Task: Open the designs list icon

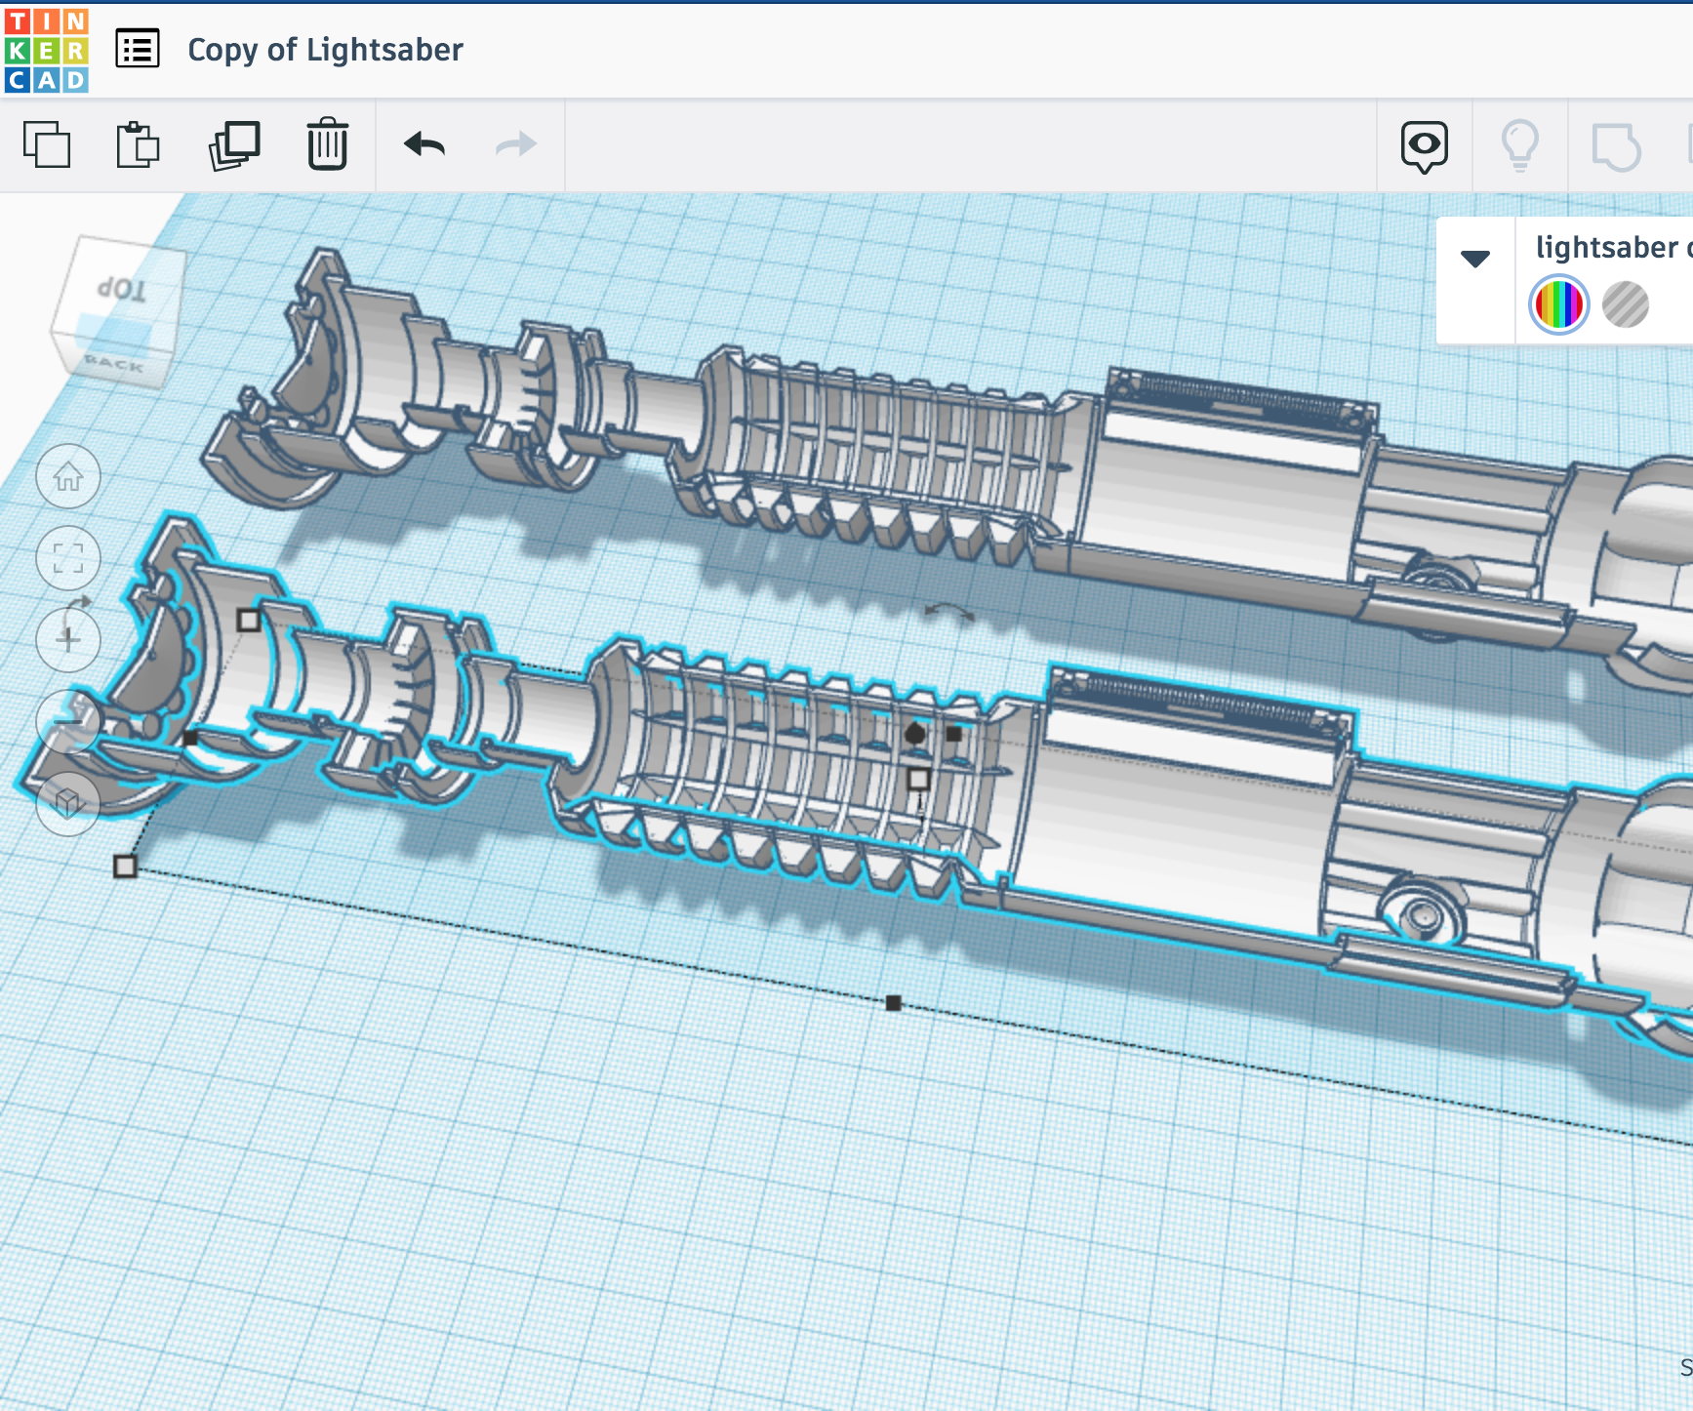Action: 138,49
